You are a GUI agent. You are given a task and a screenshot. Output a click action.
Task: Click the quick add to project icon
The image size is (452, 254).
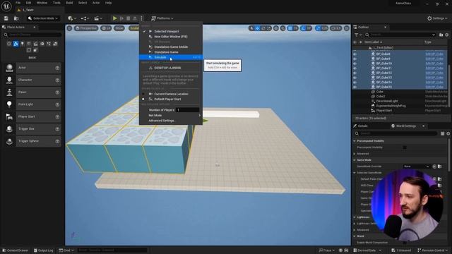pos(72,18)
